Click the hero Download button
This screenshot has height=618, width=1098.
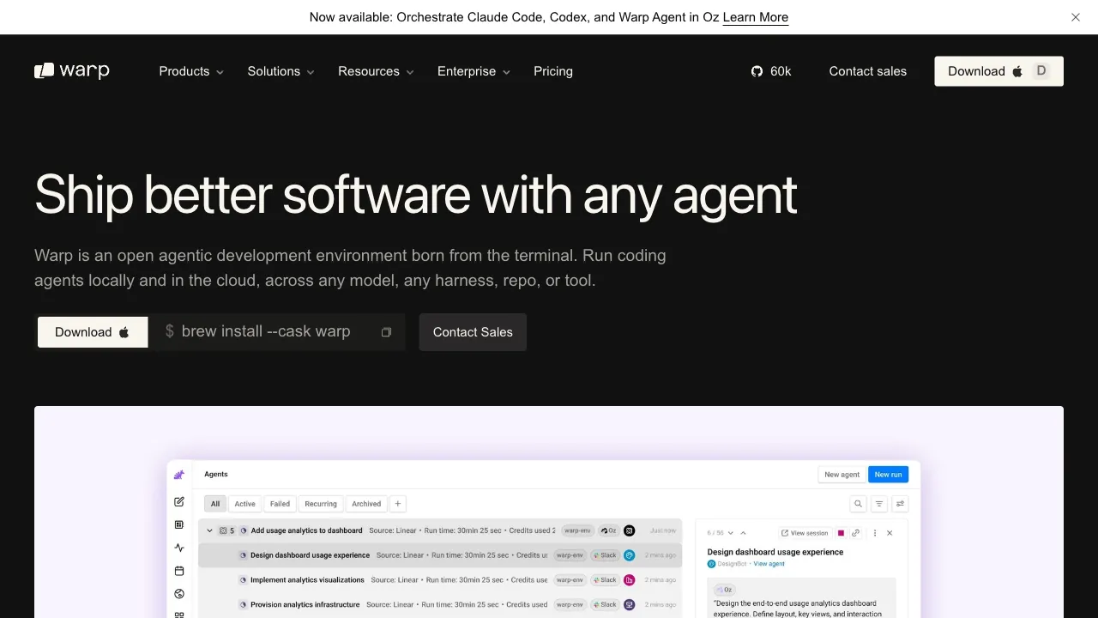(93, 332)
